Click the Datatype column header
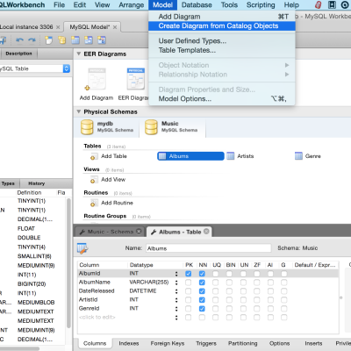 (141, 265)
